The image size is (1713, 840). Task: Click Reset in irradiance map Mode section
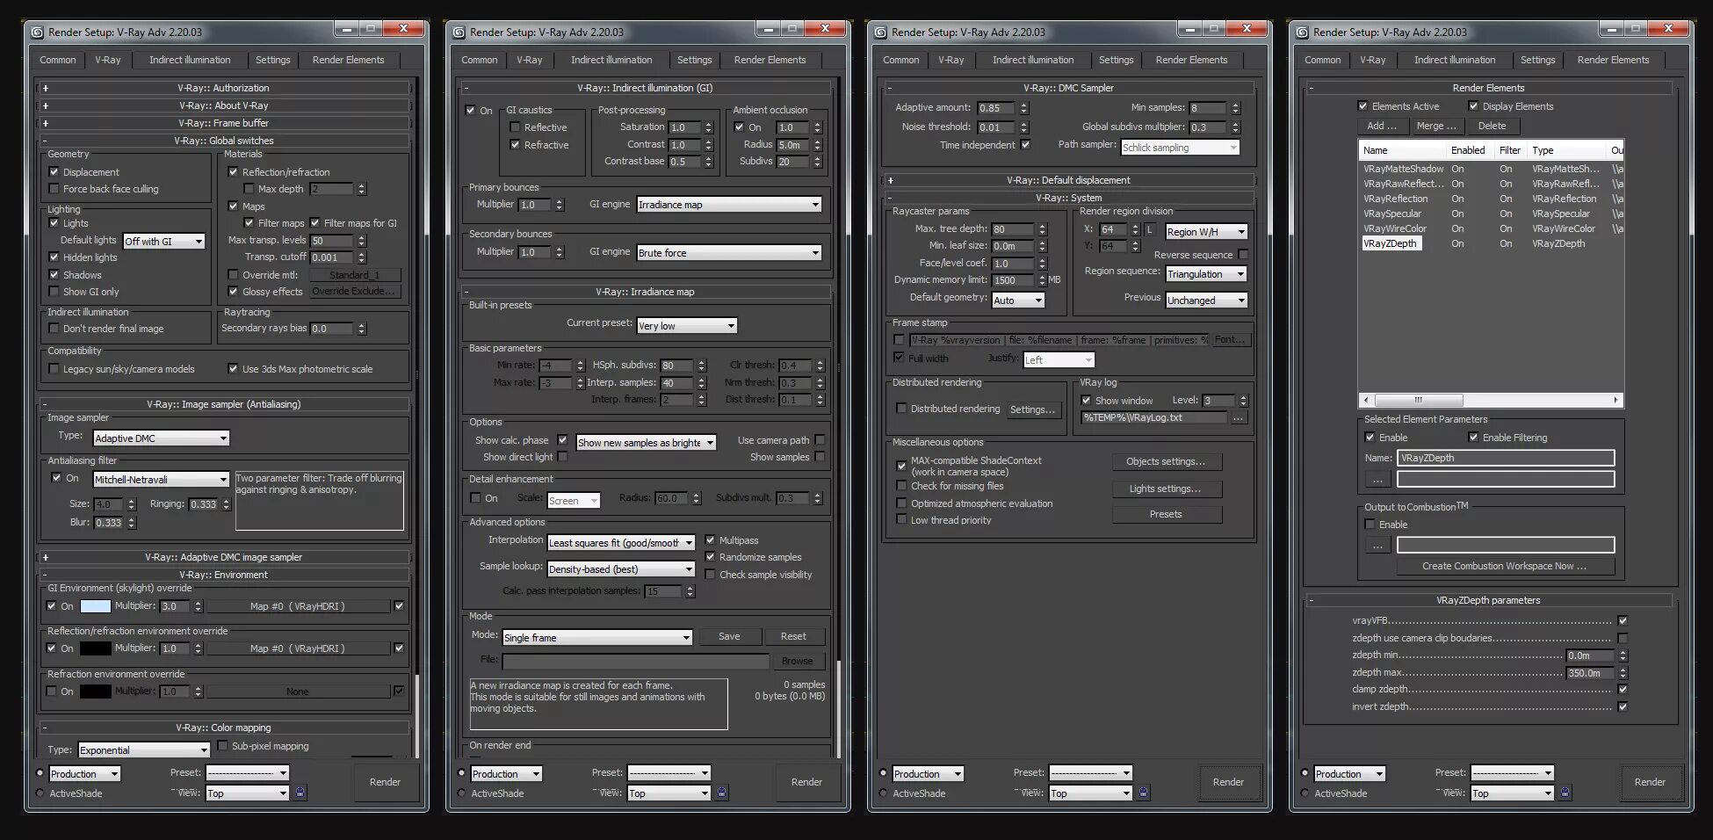tap(793, 636)
